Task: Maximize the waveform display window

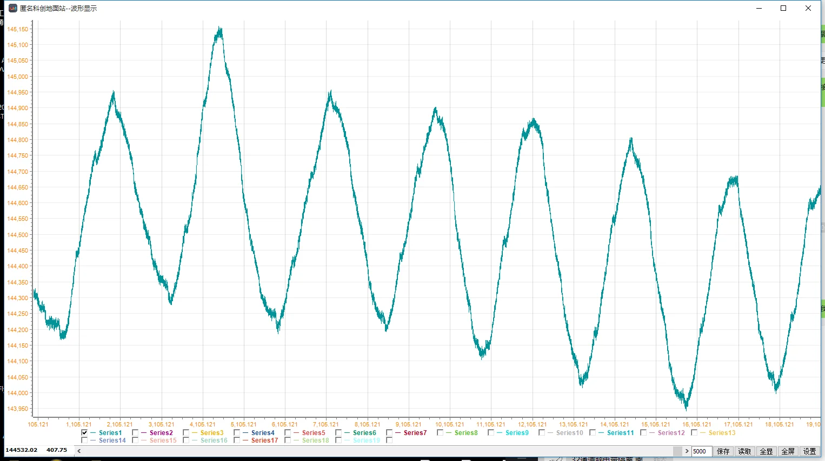Action: pos(783,8)
